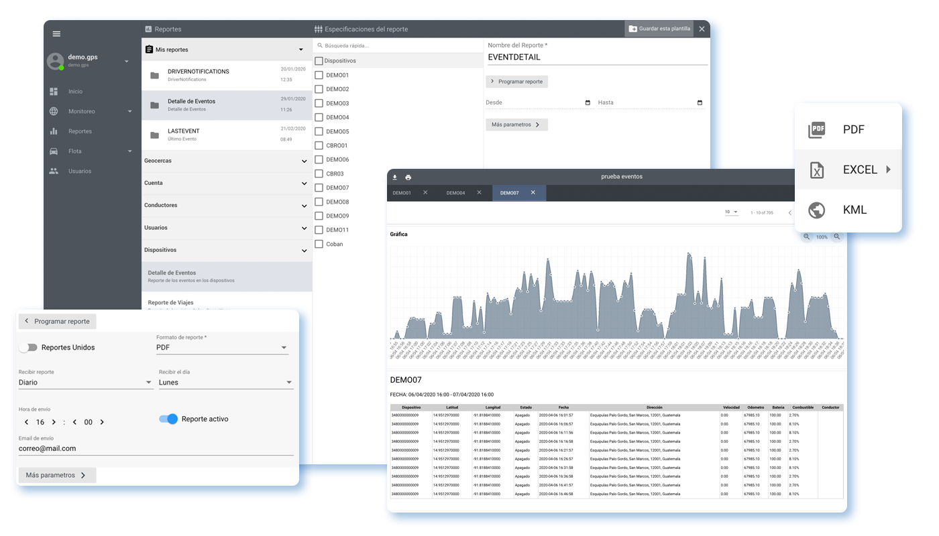Click the Nombre del Reporte field
Screen dimensions: 939x536
[x=597, y=58]
